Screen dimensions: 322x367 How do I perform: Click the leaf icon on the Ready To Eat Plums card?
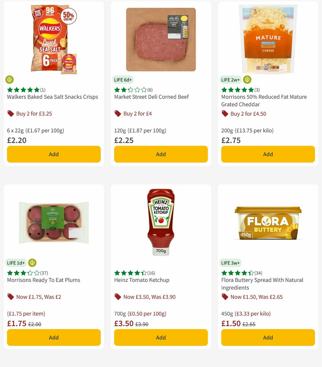(32, 263)
